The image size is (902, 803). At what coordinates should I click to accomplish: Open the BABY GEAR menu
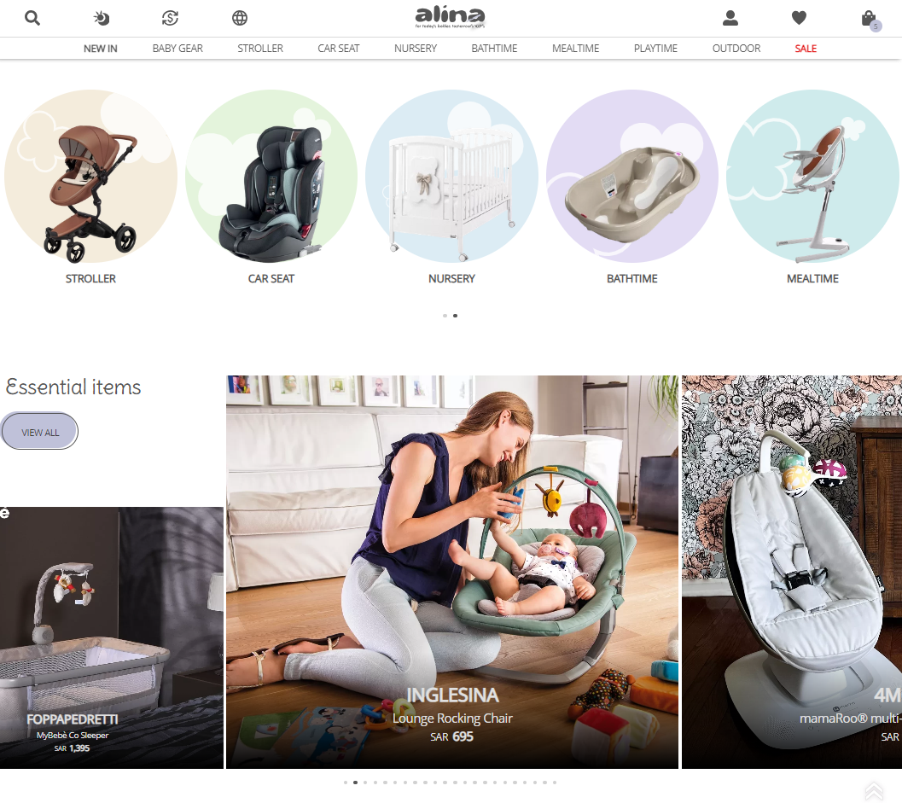pos(177,49)
